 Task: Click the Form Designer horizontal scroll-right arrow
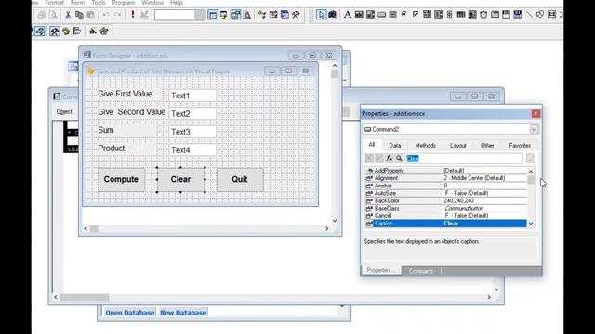point(326,228)
